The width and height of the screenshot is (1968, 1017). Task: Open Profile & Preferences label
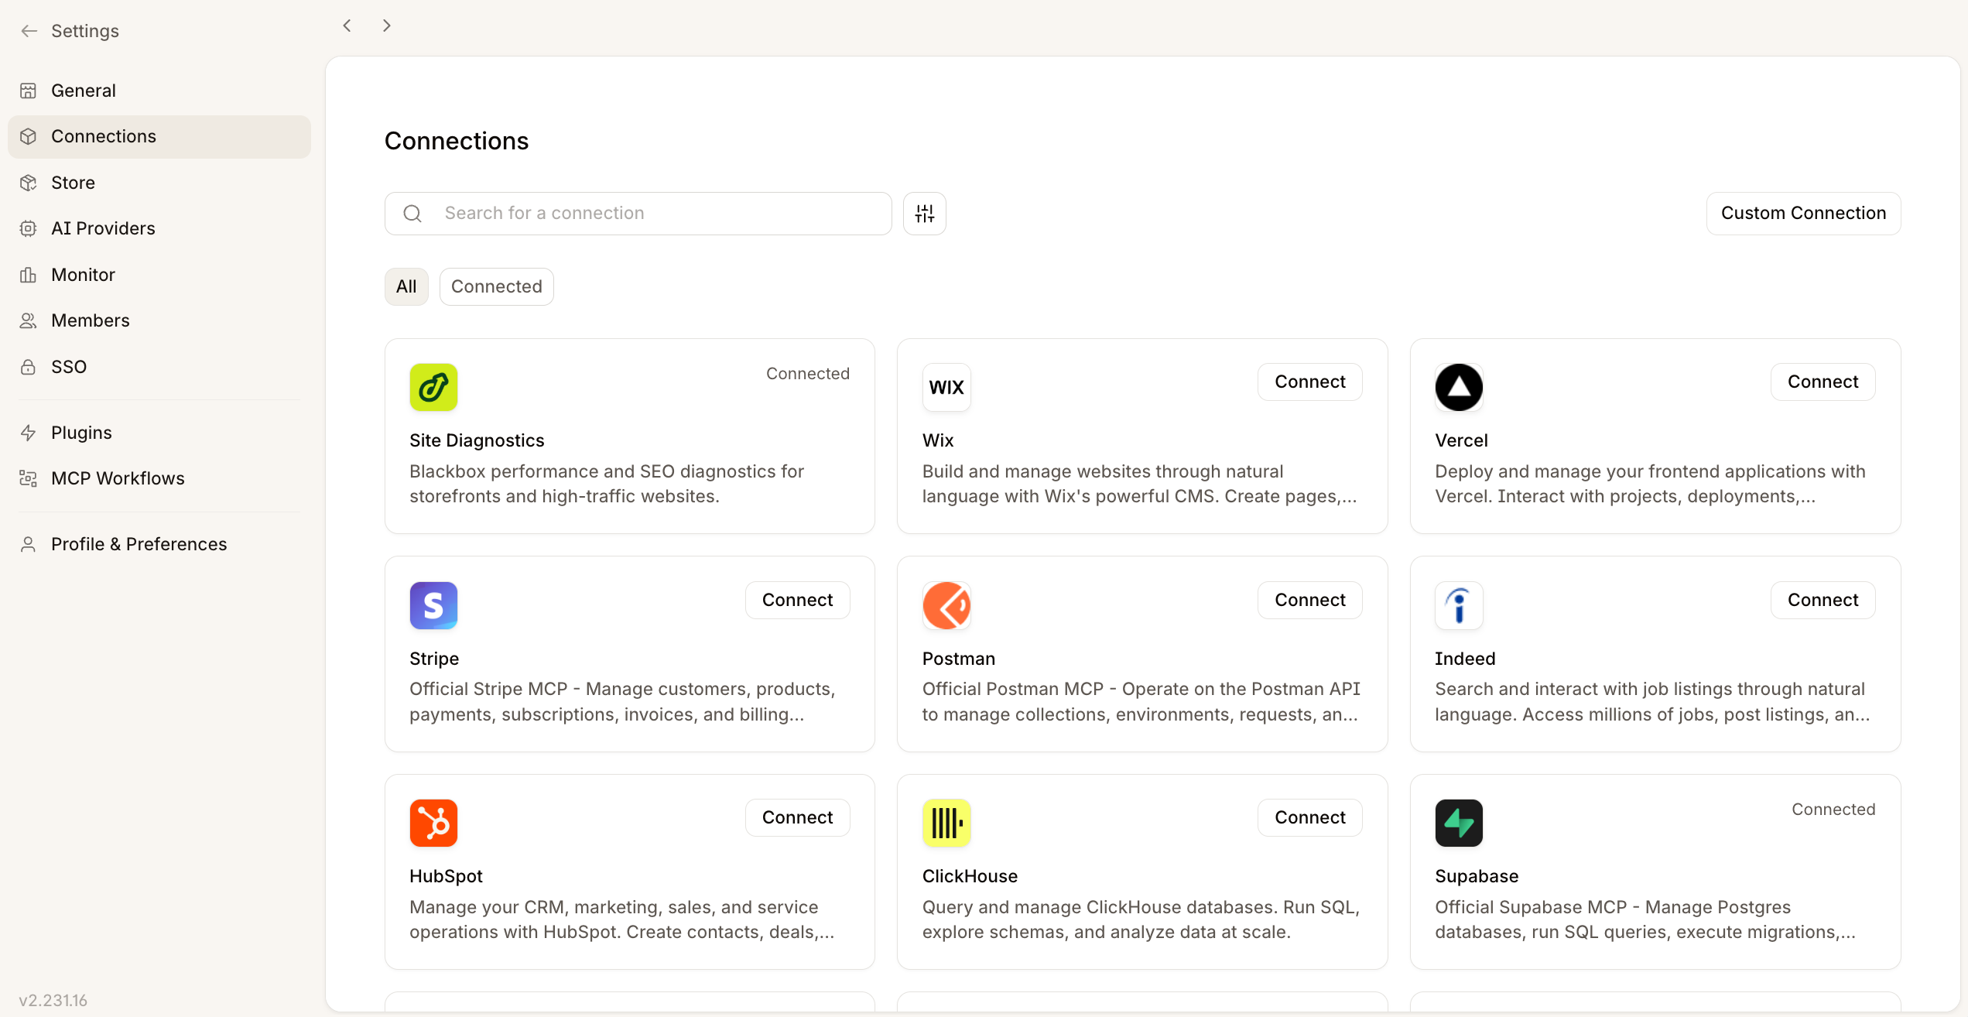[139, 544]
